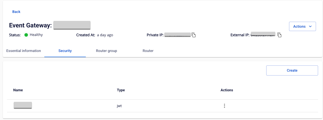Click the redacted Event Gateway name
This screenshot has width=323, height=120.
[72, 25]
